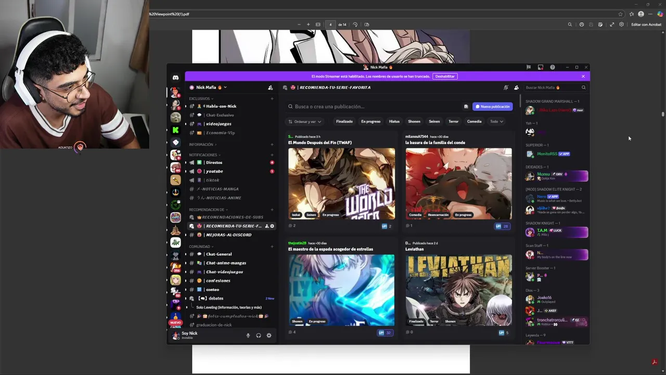Rotate page icon in PDF viewer toolbar

pos(355,24)
